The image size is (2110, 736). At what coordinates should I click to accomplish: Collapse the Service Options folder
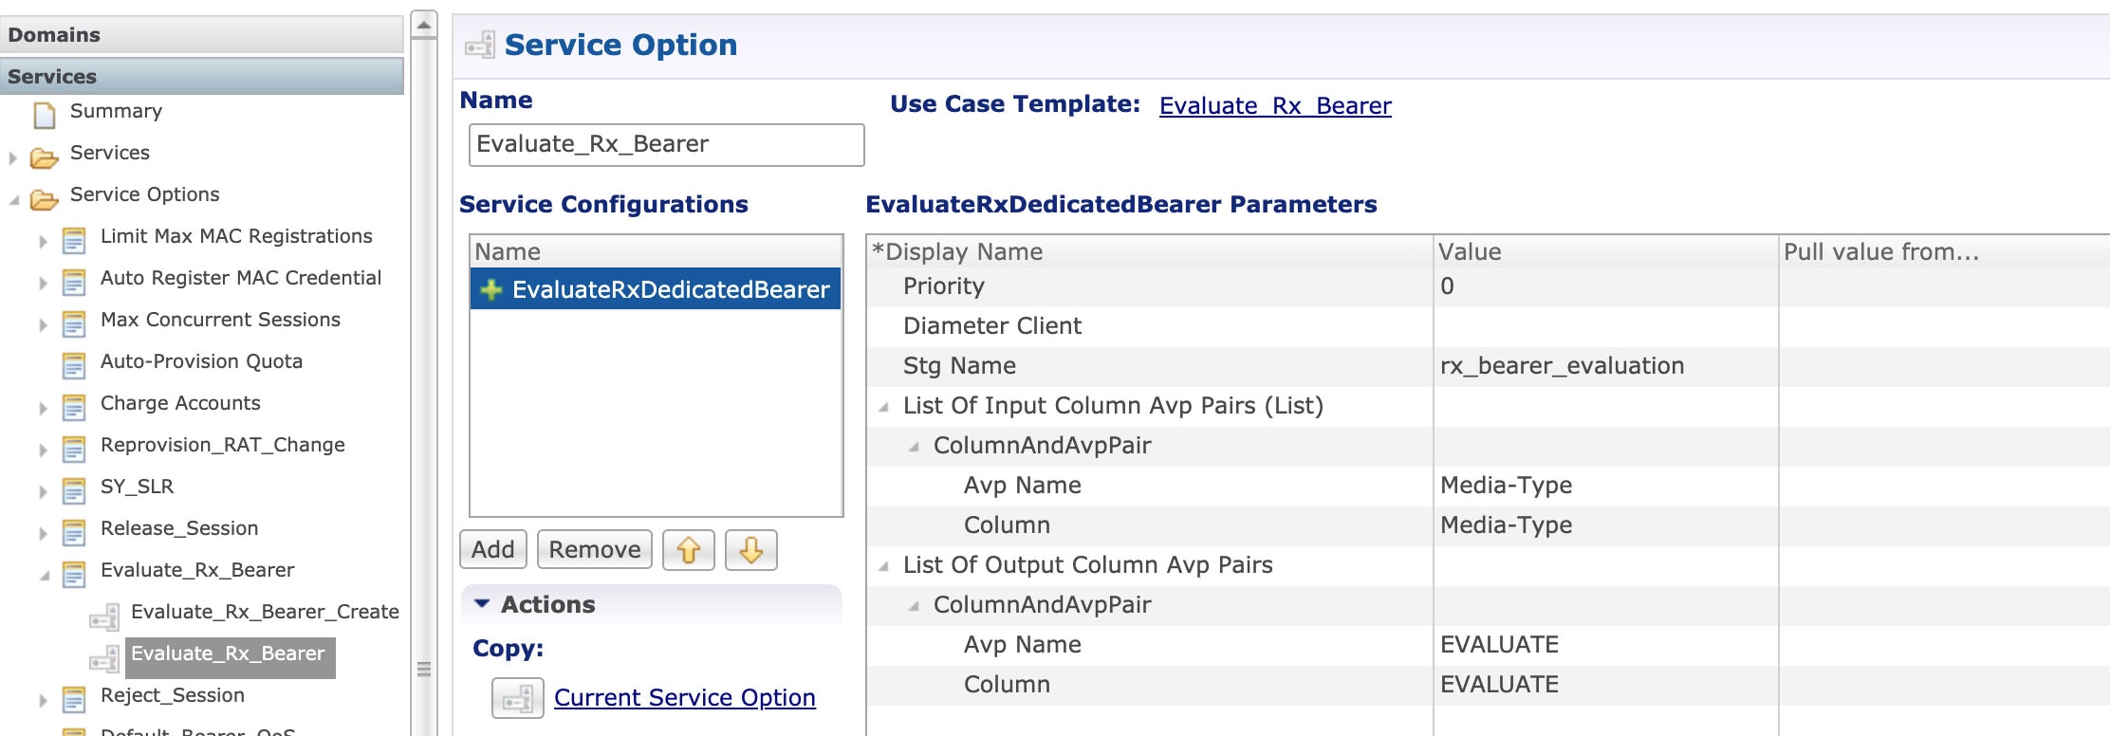(13, 200)
